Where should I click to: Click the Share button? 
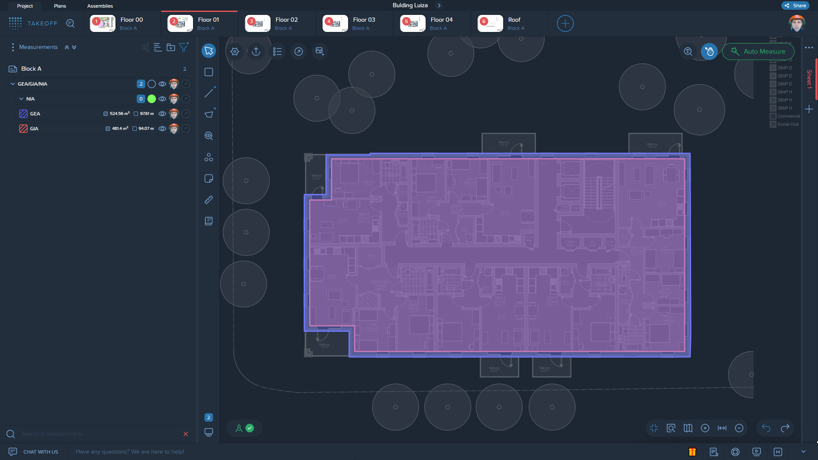click(795, 6)
